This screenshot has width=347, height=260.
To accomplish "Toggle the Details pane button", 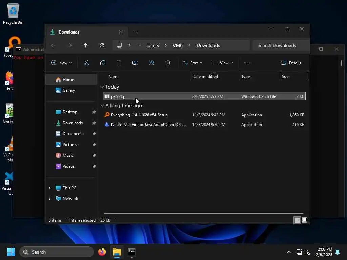I will point(291,63).
